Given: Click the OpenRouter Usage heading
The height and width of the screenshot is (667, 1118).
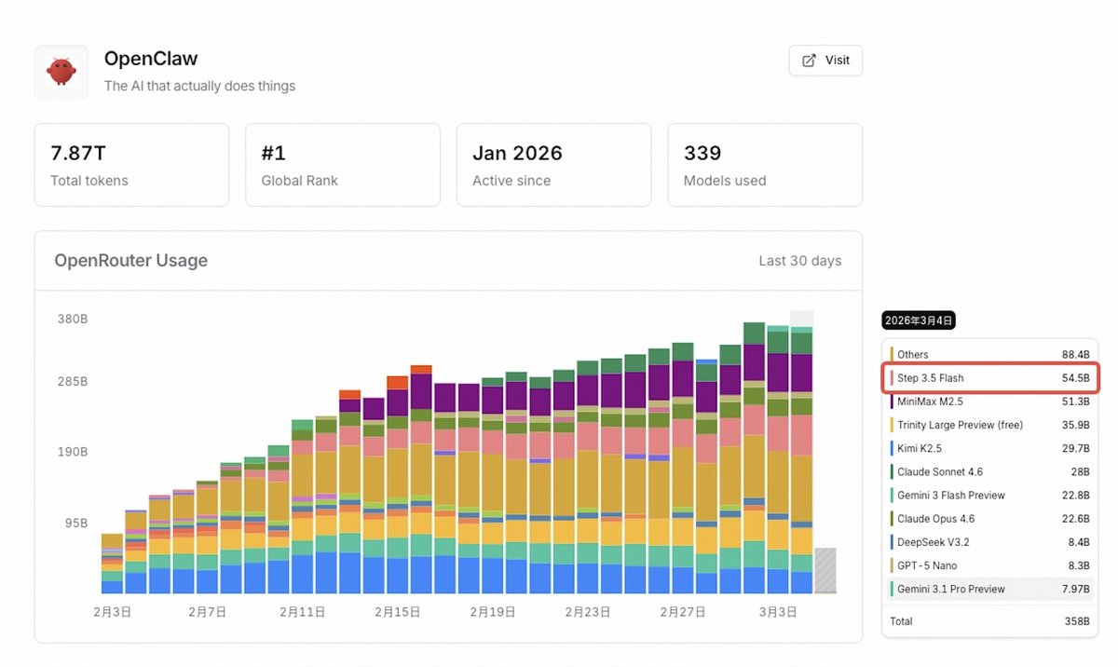Looking at the screenshot, I should click(x=130, y=261).
